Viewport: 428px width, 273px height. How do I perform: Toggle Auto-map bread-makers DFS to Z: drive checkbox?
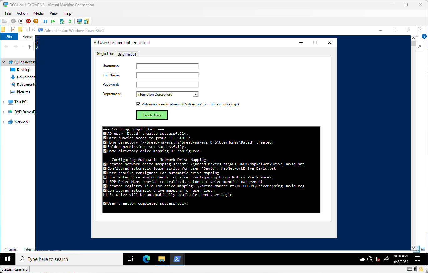(139, 104)
